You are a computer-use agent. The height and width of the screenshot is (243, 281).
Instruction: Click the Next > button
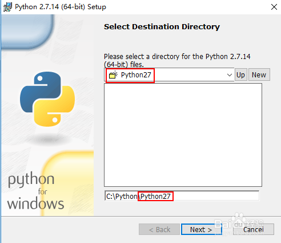[x=201, y=229]
